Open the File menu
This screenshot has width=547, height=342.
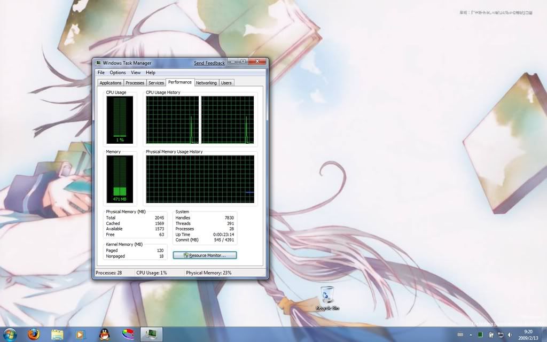(101, 73)
